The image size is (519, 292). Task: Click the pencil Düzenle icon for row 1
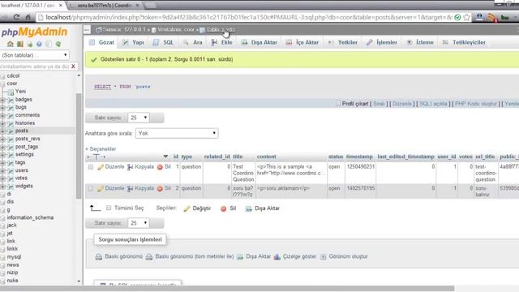[101, 167]
